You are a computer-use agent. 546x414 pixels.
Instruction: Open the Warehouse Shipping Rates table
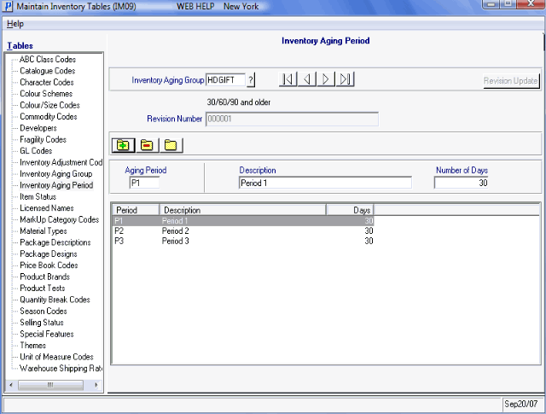click(61, 369)
